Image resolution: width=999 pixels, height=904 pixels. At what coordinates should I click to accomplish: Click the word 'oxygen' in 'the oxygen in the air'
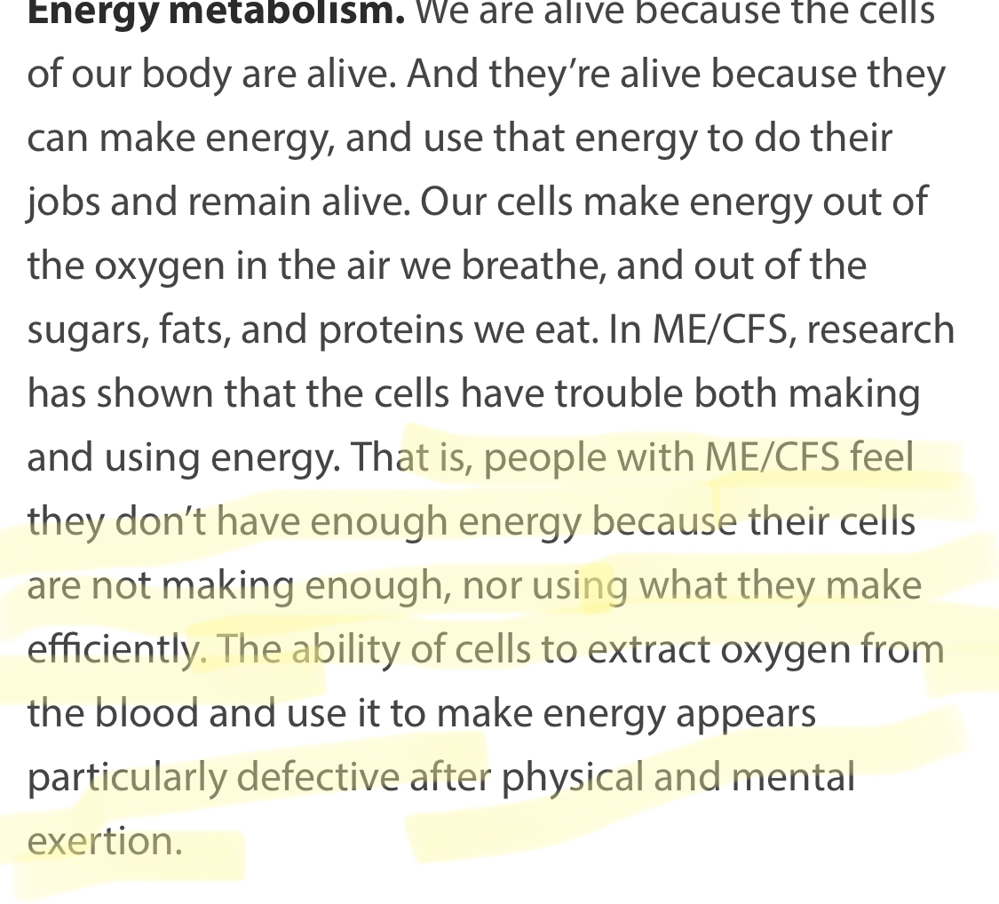click(x=160, y=266)
